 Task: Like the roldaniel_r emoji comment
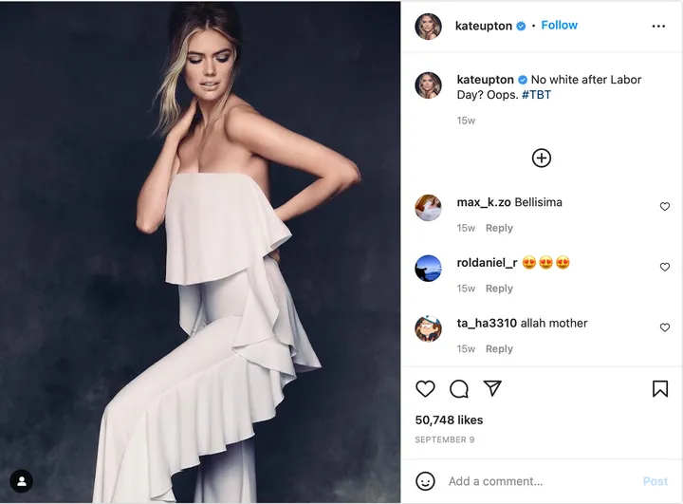[664, 268]
